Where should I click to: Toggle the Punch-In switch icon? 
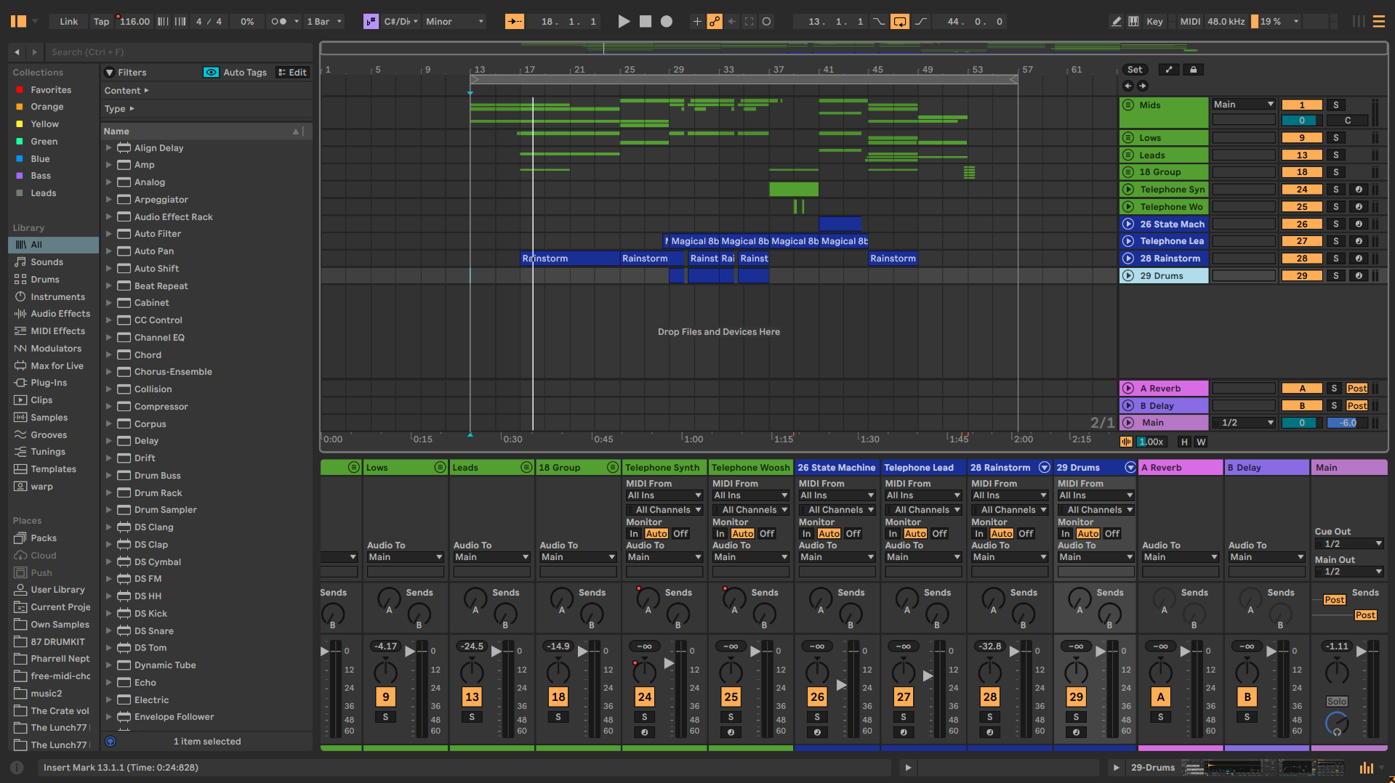[879, 21]
